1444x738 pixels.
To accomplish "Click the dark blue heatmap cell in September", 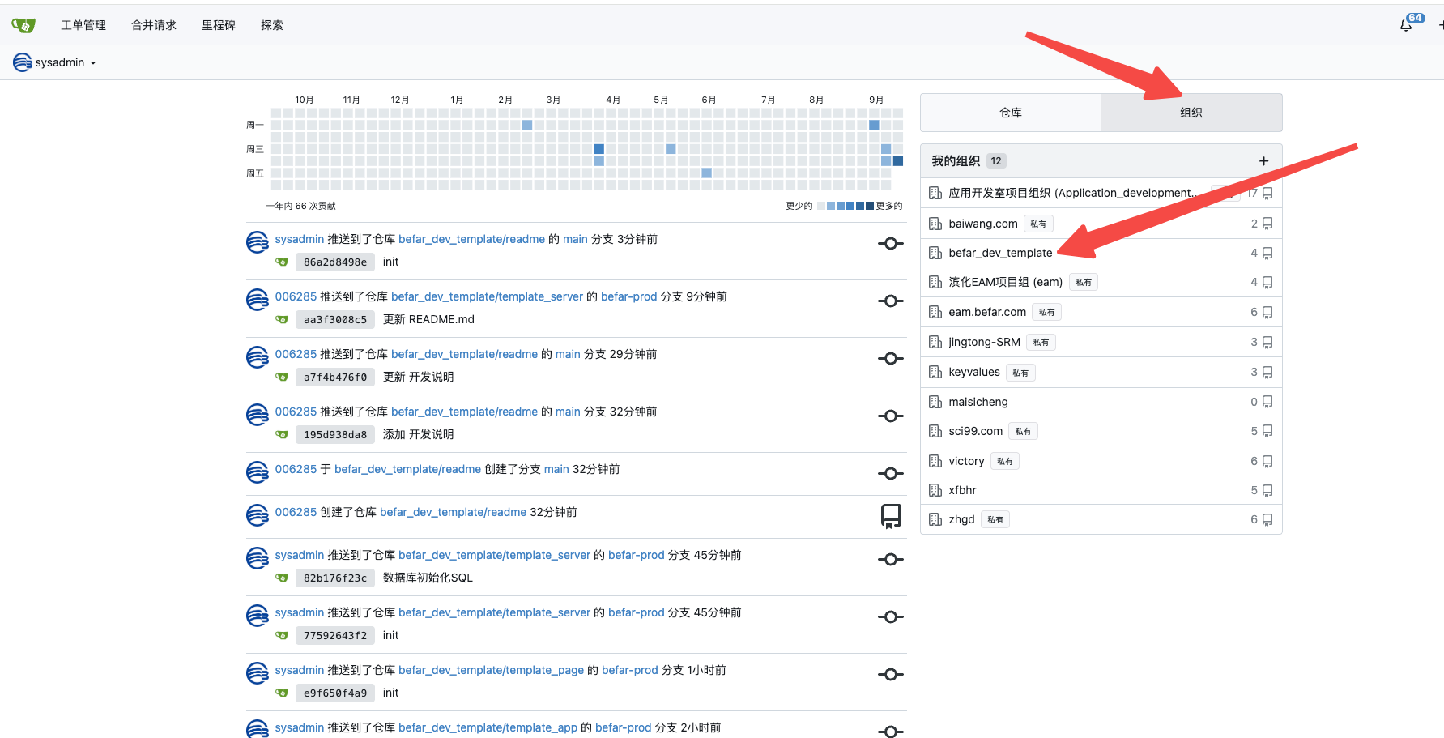I will coord(898,161).
